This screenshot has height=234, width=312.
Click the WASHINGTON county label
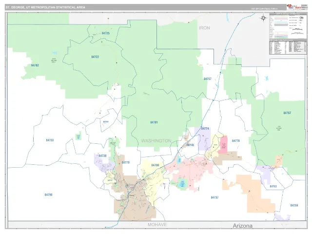(x=156, y=141)
